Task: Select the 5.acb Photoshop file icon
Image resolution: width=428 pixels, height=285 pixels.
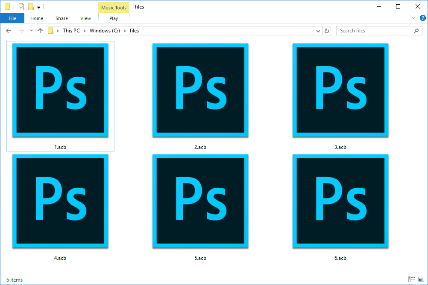Action: tap(200, 201)
